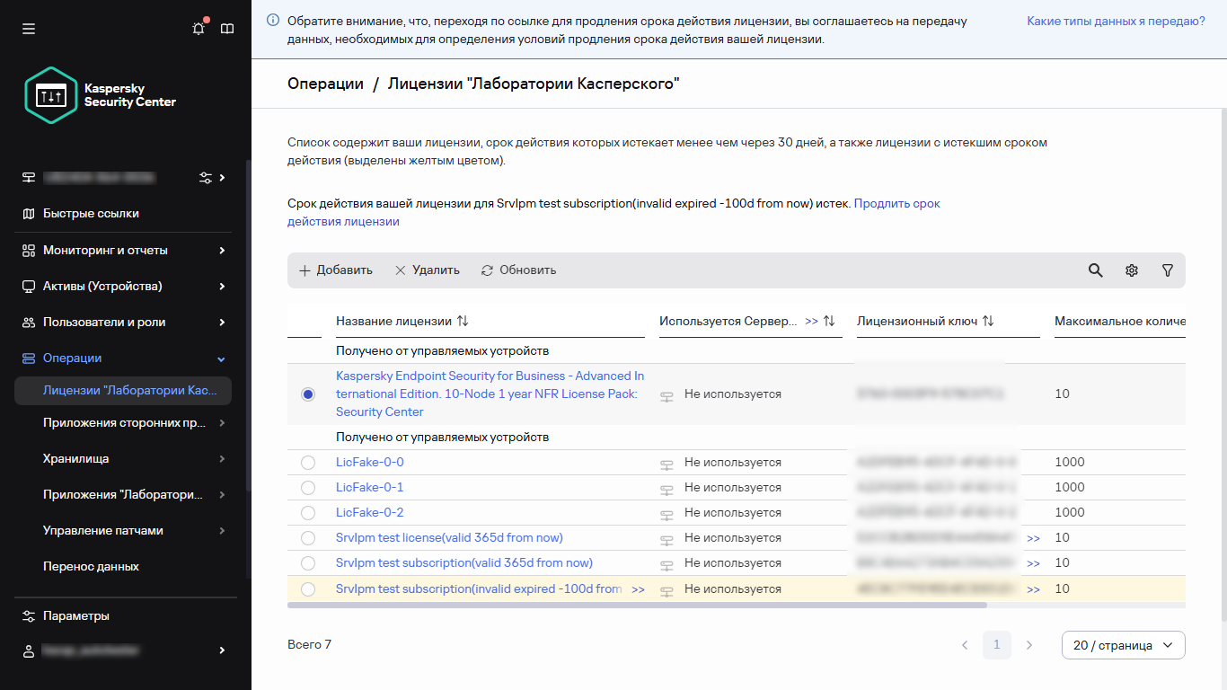Click the search magnifier in the toolbar
Screen dimensions: 1227x690
tap(1095, 270)
